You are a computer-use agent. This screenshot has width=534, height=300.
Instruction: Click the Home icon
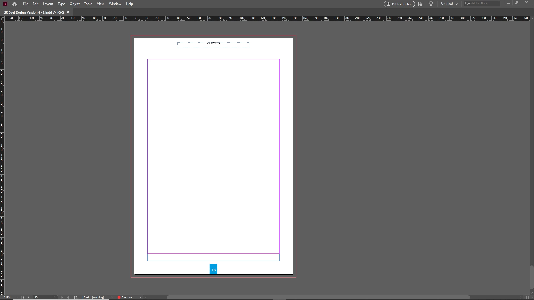(14, 4)
